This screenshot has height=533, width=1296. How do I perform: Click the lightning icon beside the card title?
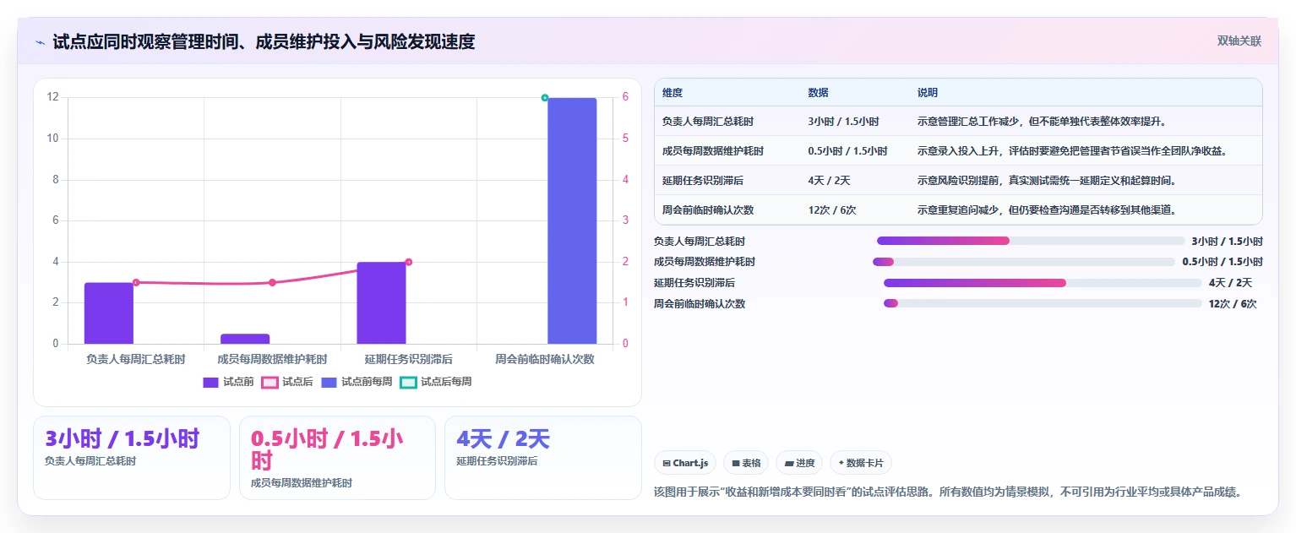click(40, 41)
